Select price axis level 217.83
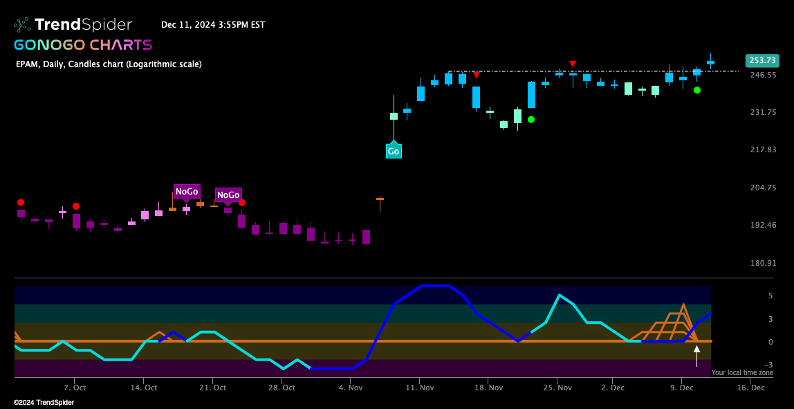Viewport: 794px width, 409px height. (763, 150)
